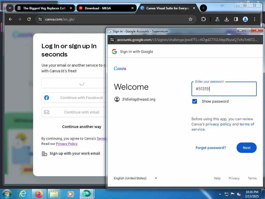The width and height of the screenshot is (265, 199).
Task: Choose Continue with Facebook
Action: click(x=74, y=98)
